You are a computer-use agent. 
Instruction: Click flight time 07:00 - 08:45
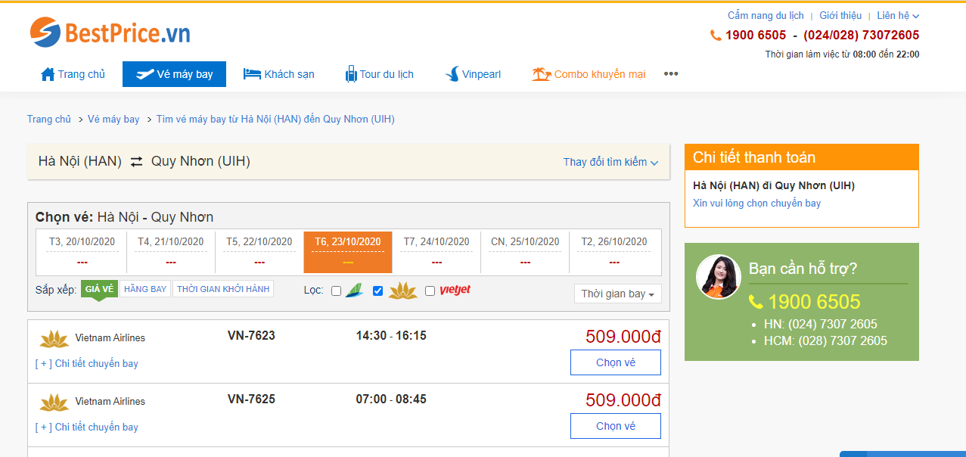[391, 399]
